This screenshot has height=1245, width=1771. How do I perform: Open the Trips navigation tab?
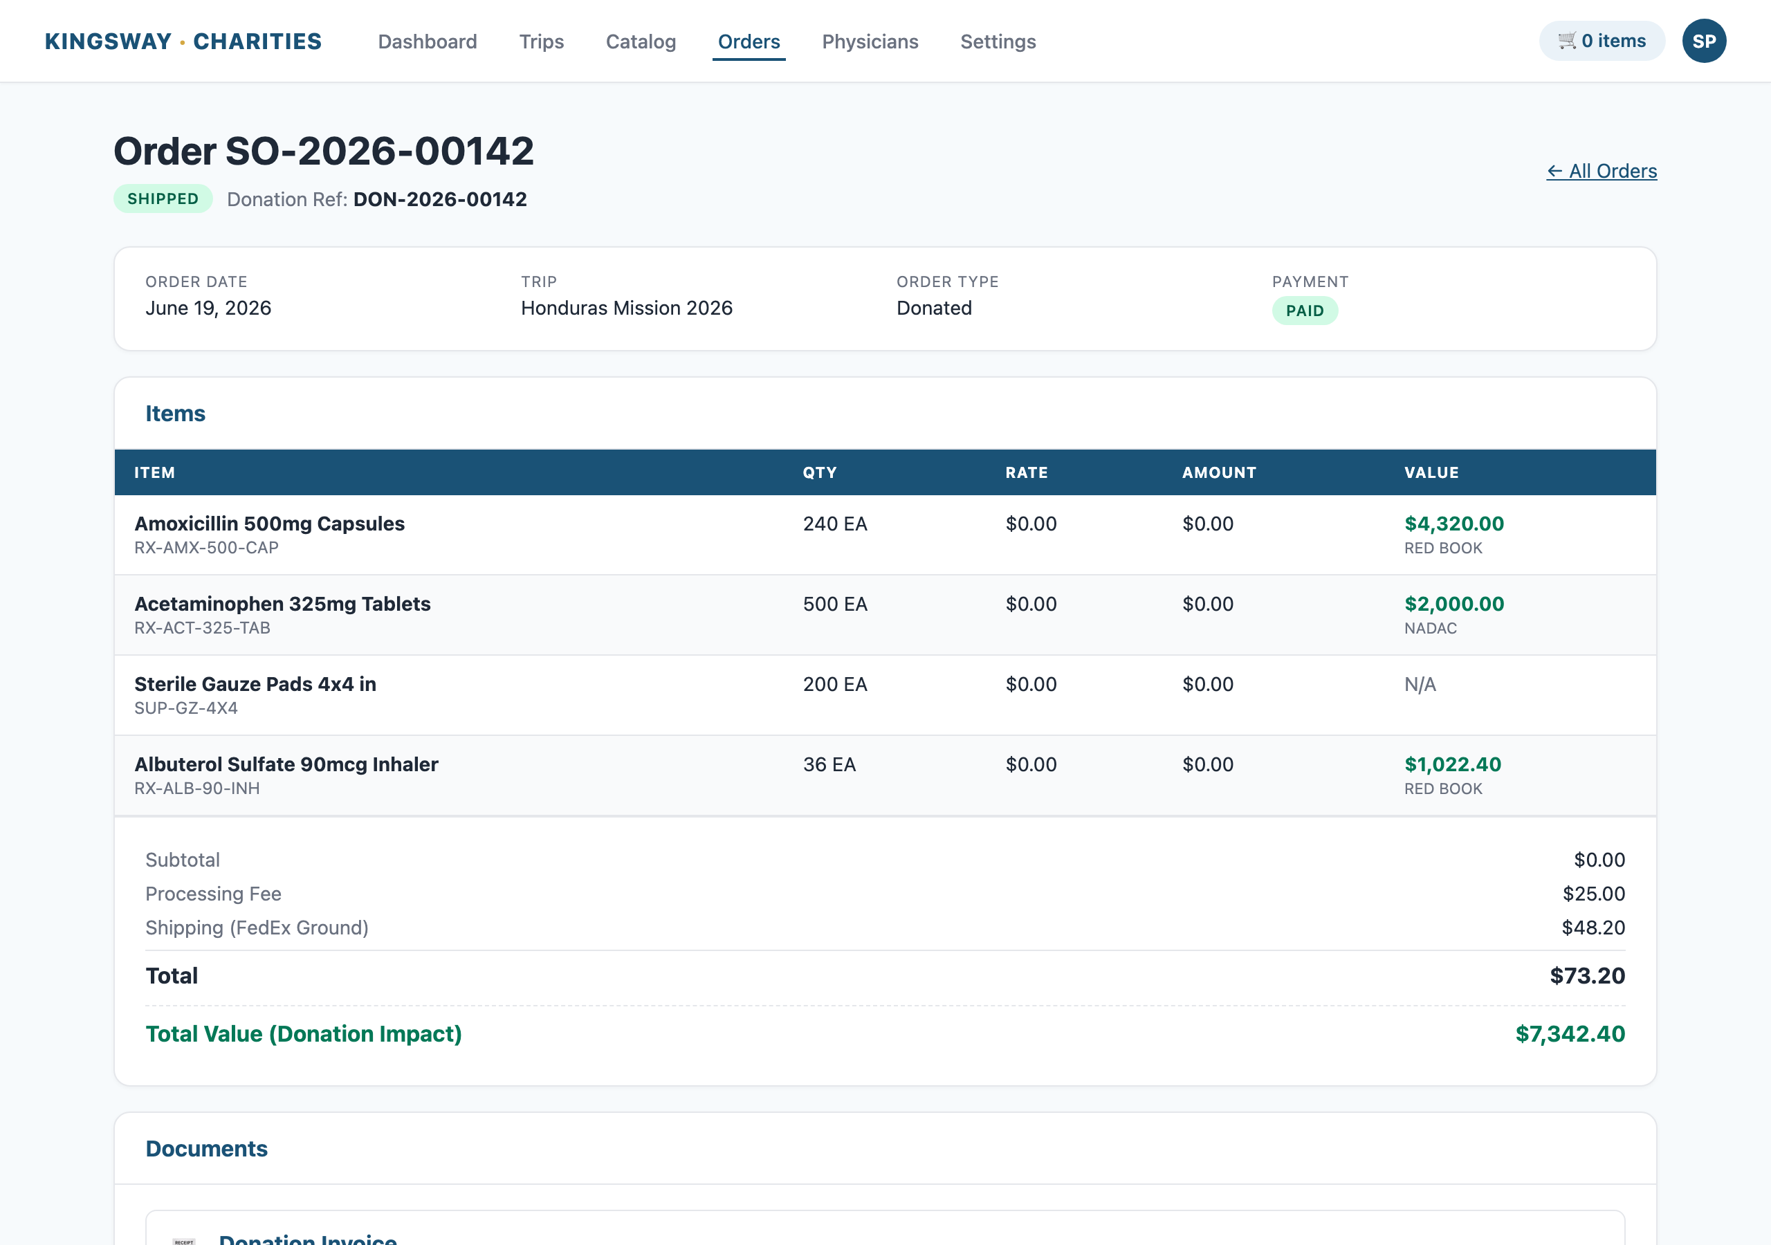(542, 41)
